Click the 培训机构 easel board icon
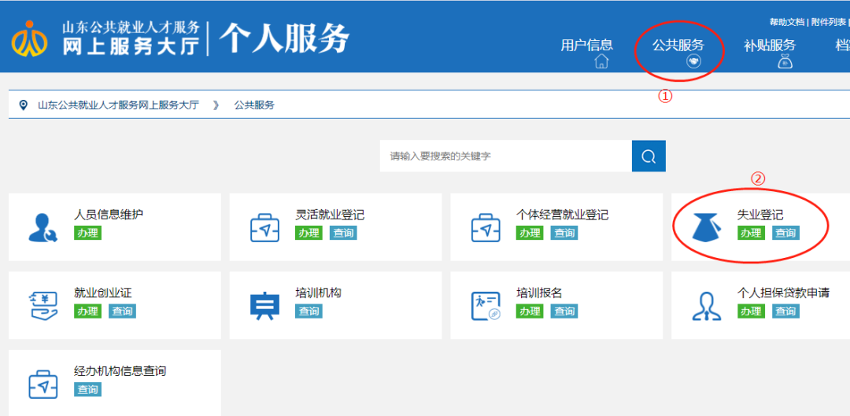This screenshot has height=416, width=850. click(264, 305)
